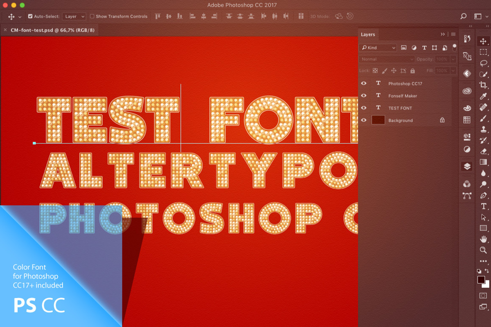Open the Layers panel menu
The image size is (491, 327).
[453, 34]
